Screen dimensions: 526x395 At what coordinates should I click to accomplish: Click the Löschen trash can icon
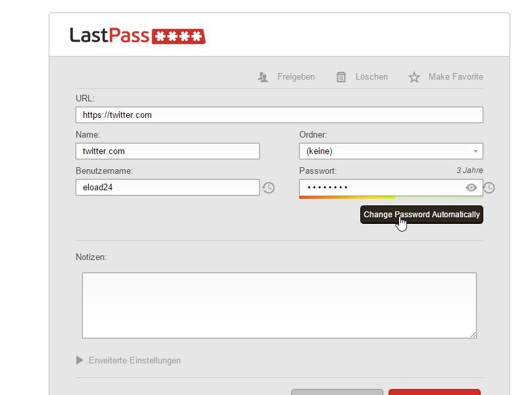pos(341,77)
